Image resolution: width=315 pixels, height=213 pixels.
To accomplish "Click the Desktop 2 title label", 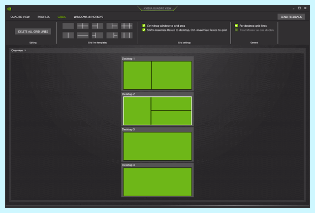I will [x=128, y=94].
